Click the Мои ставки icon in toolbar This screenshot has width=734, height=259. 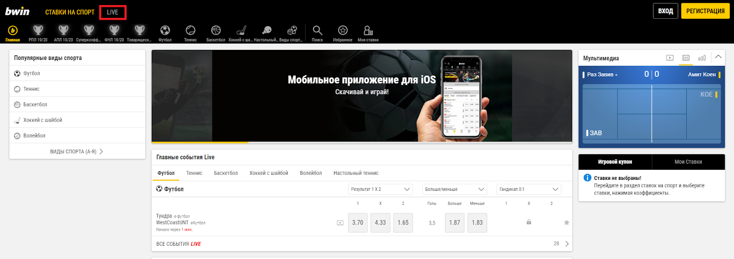point(368,31)
